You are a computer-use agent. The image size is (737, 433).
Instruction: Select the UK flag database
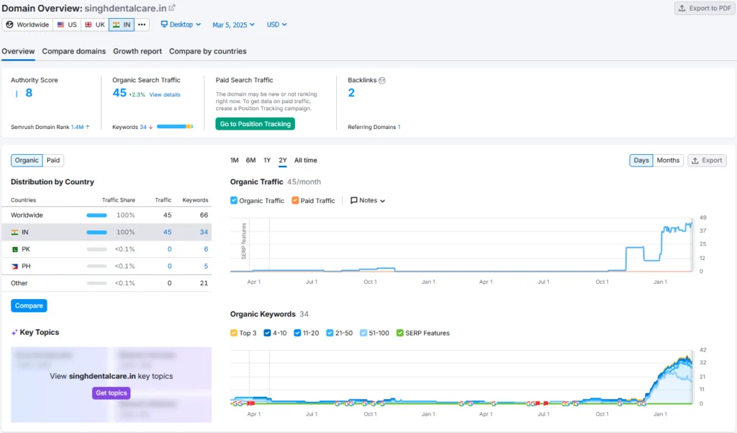click(95, 24)
